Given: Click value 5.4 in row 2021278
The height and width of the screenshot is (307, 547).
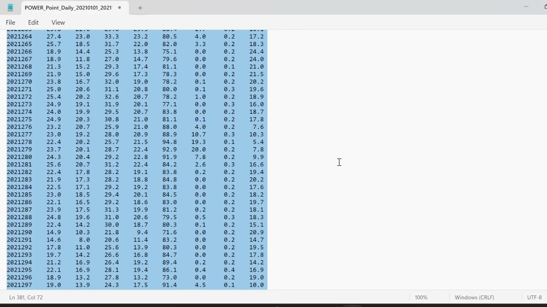Looking at the screenshot, I should (x=258, y=142).
